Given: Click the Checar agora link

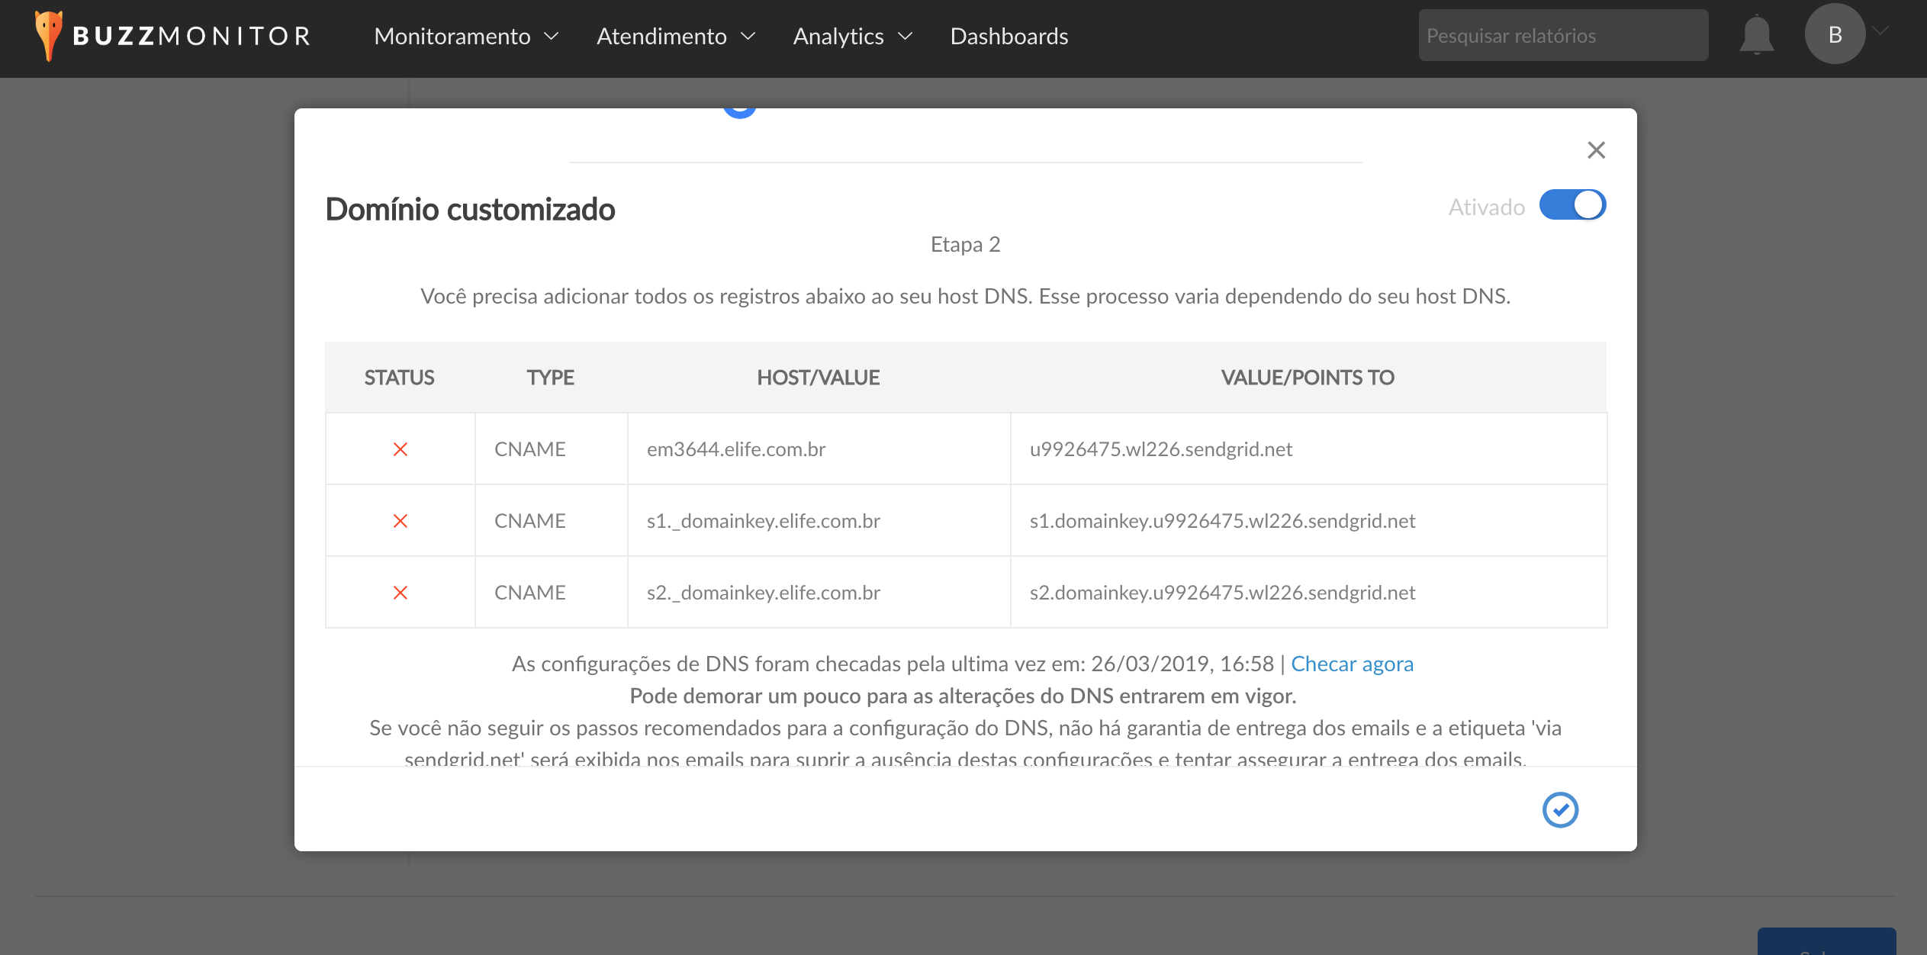Looking at the screenshot, I should pos(1352,664).
